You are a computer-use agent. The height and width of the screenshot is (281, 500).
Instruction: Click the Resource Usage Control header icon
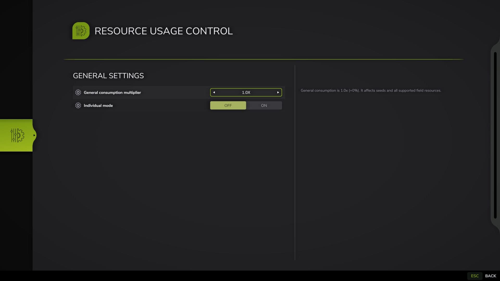[x=81, y=31]
